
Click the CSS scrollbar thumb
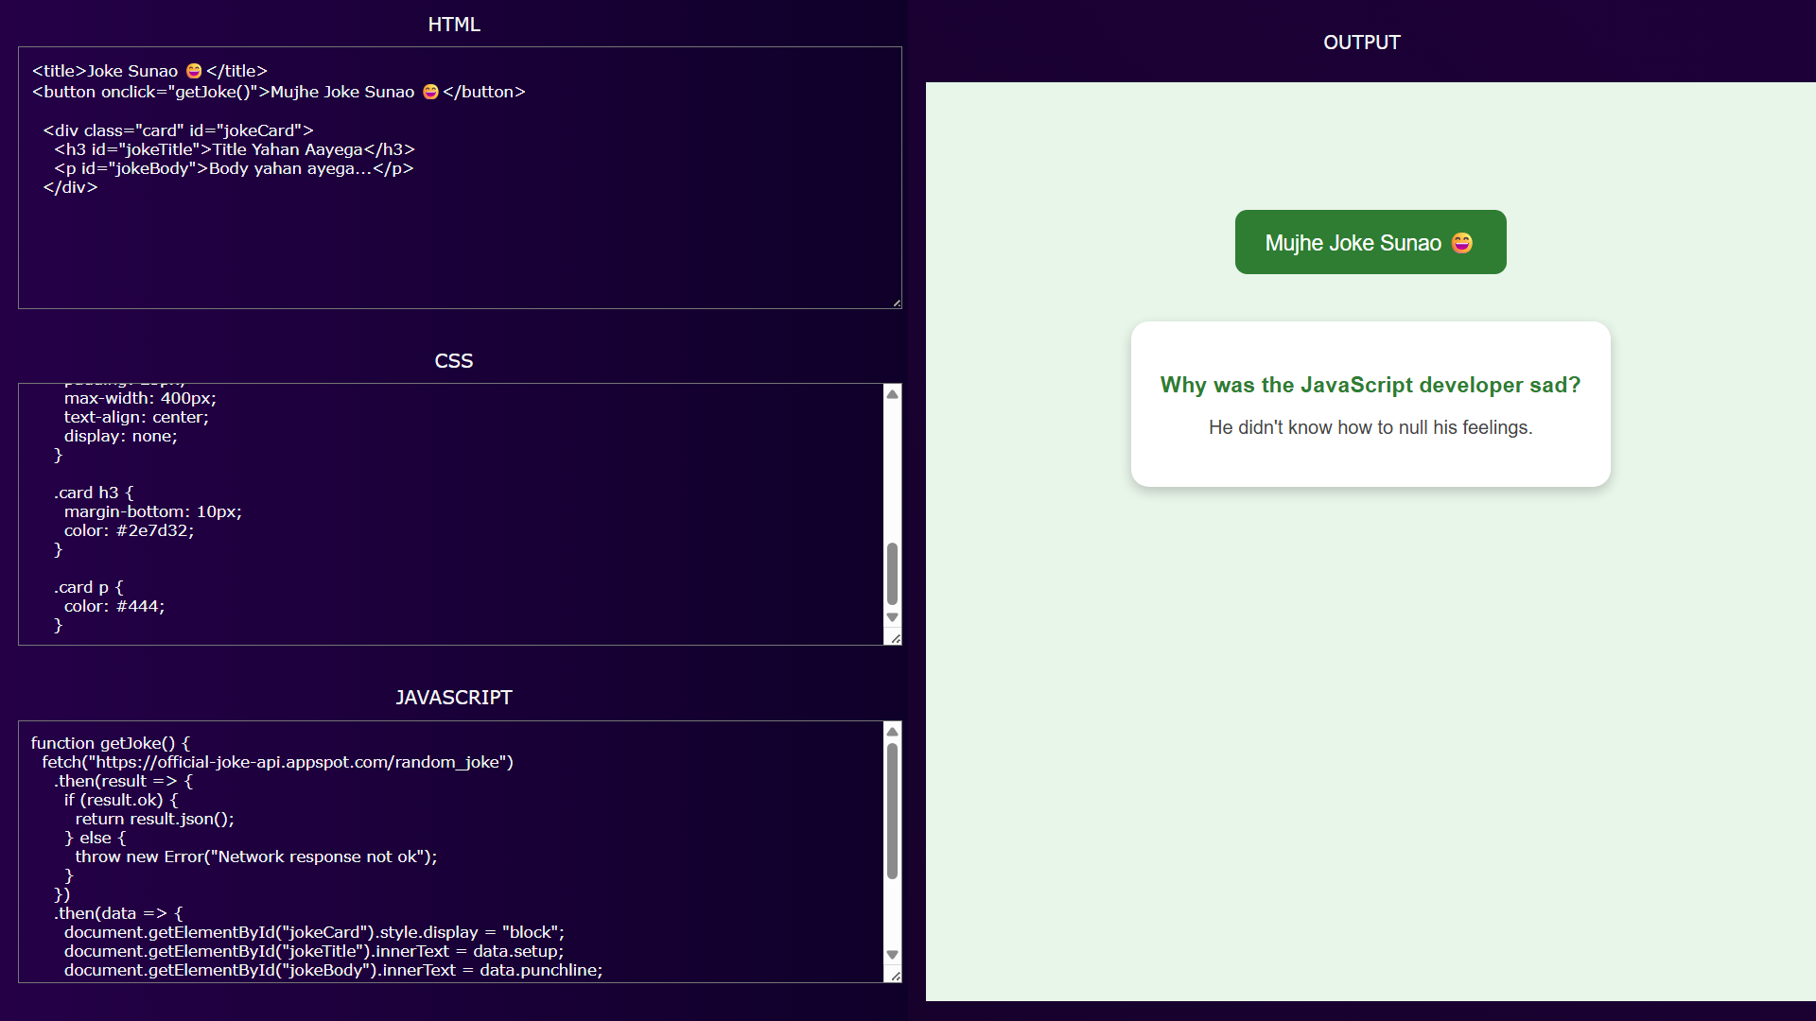tap(892, 574)
